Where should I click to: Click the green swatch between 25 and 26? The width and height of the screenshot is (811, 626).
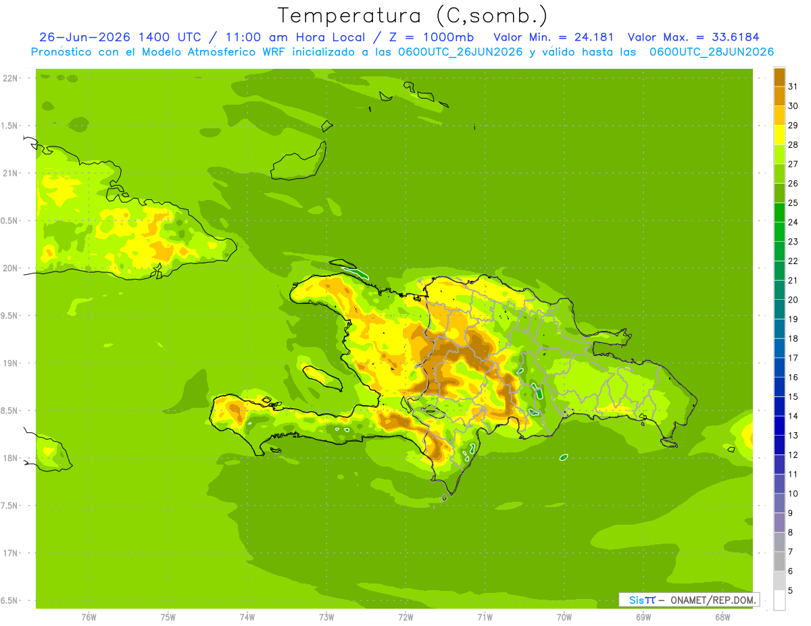pos(779,193)
